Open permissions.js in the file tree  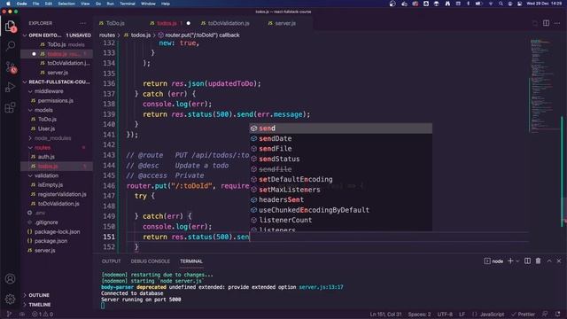coord(55,100)
